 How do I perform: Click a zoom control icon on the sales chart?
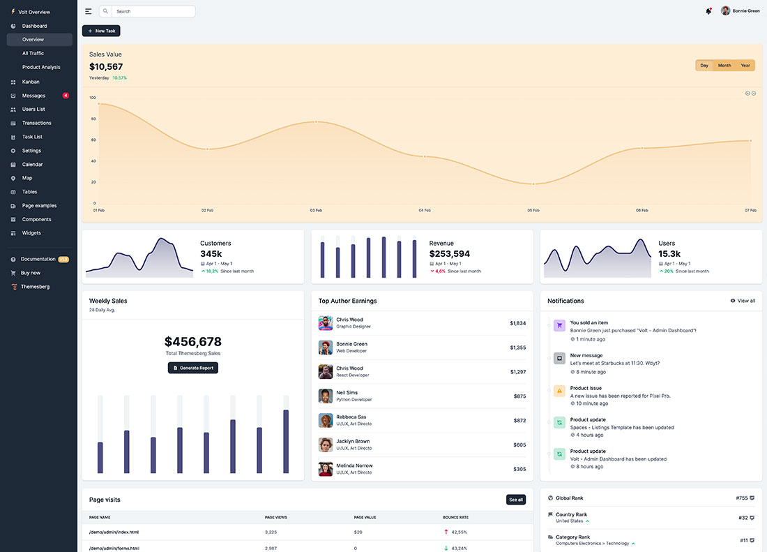point(747,93)
